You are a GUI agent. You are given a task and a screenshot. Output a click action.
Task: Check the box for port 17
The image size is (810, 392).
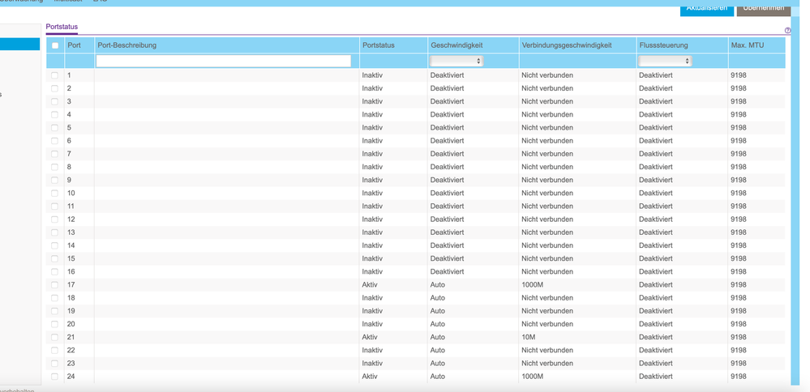[55, 285]
